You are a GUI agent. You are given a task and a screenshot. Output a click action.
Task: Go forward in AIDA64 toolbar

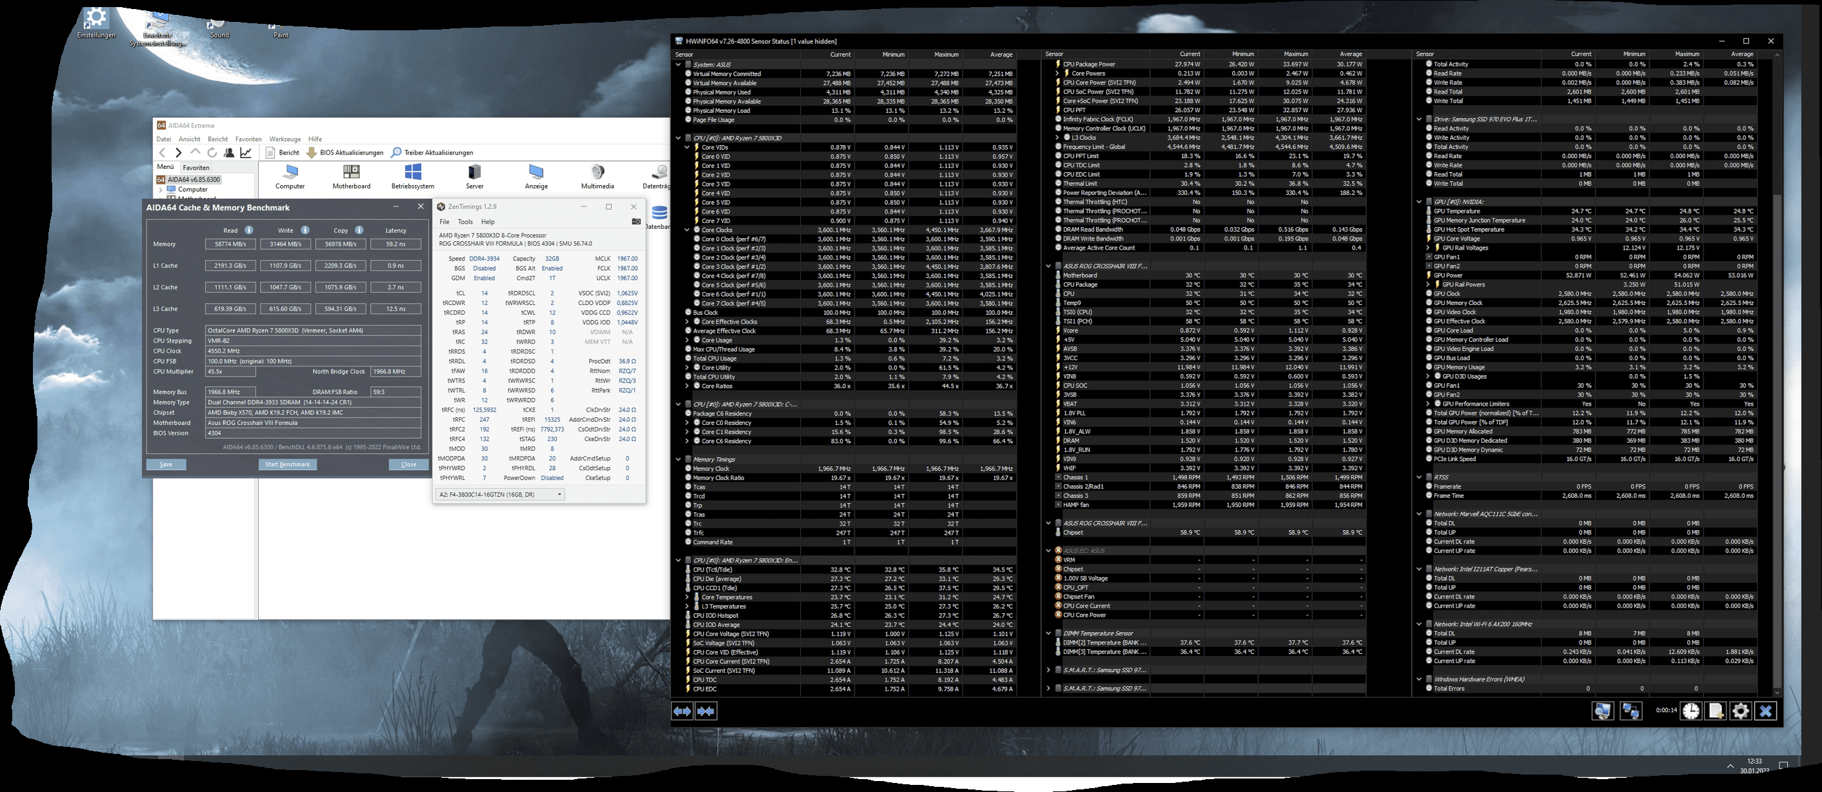click(x=178, y=153)
